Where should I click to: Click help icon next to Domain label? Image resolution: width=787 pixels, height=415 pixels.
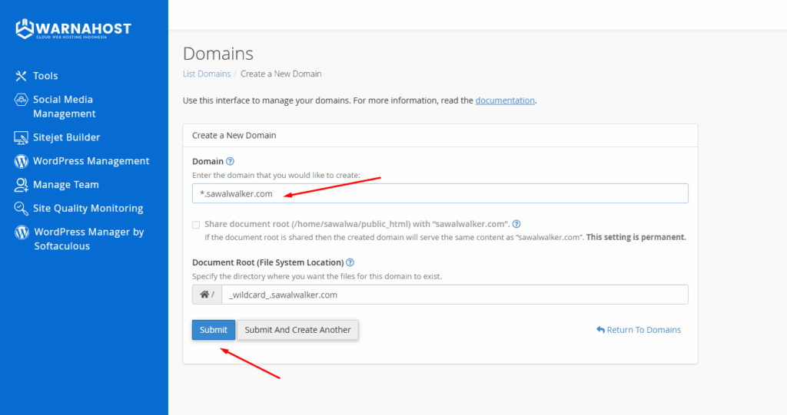(230, 162)
